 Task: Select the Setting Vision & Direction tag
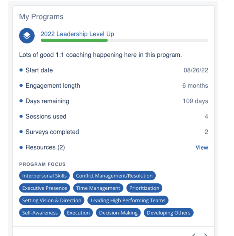point(52,201)
